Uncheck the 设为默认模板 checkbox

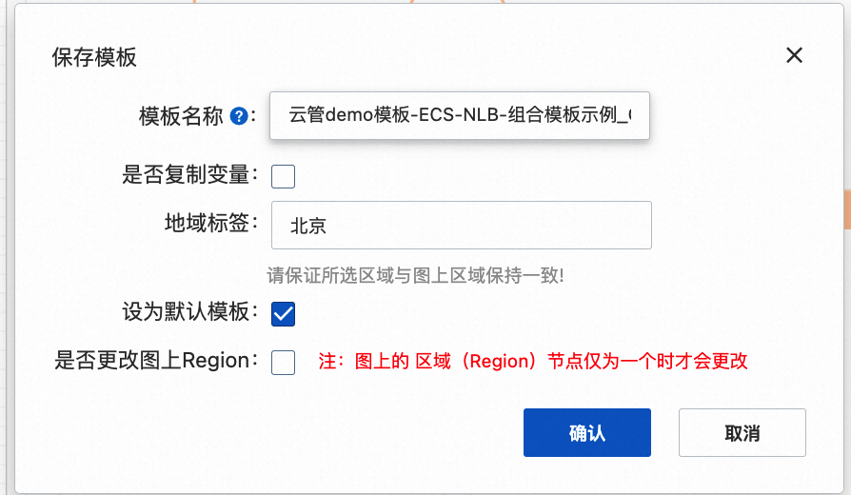click(283, 314)
